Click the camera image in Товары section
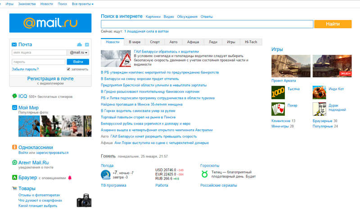 (x=84, y=200)
